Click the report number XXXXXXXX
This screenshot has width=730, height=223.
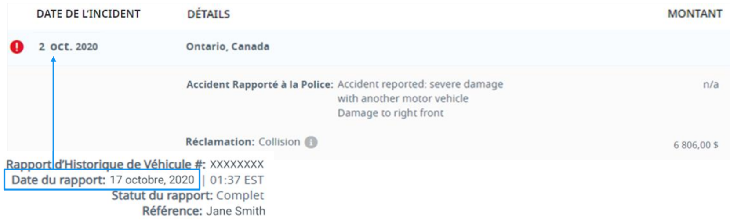(x=236, y=165)
